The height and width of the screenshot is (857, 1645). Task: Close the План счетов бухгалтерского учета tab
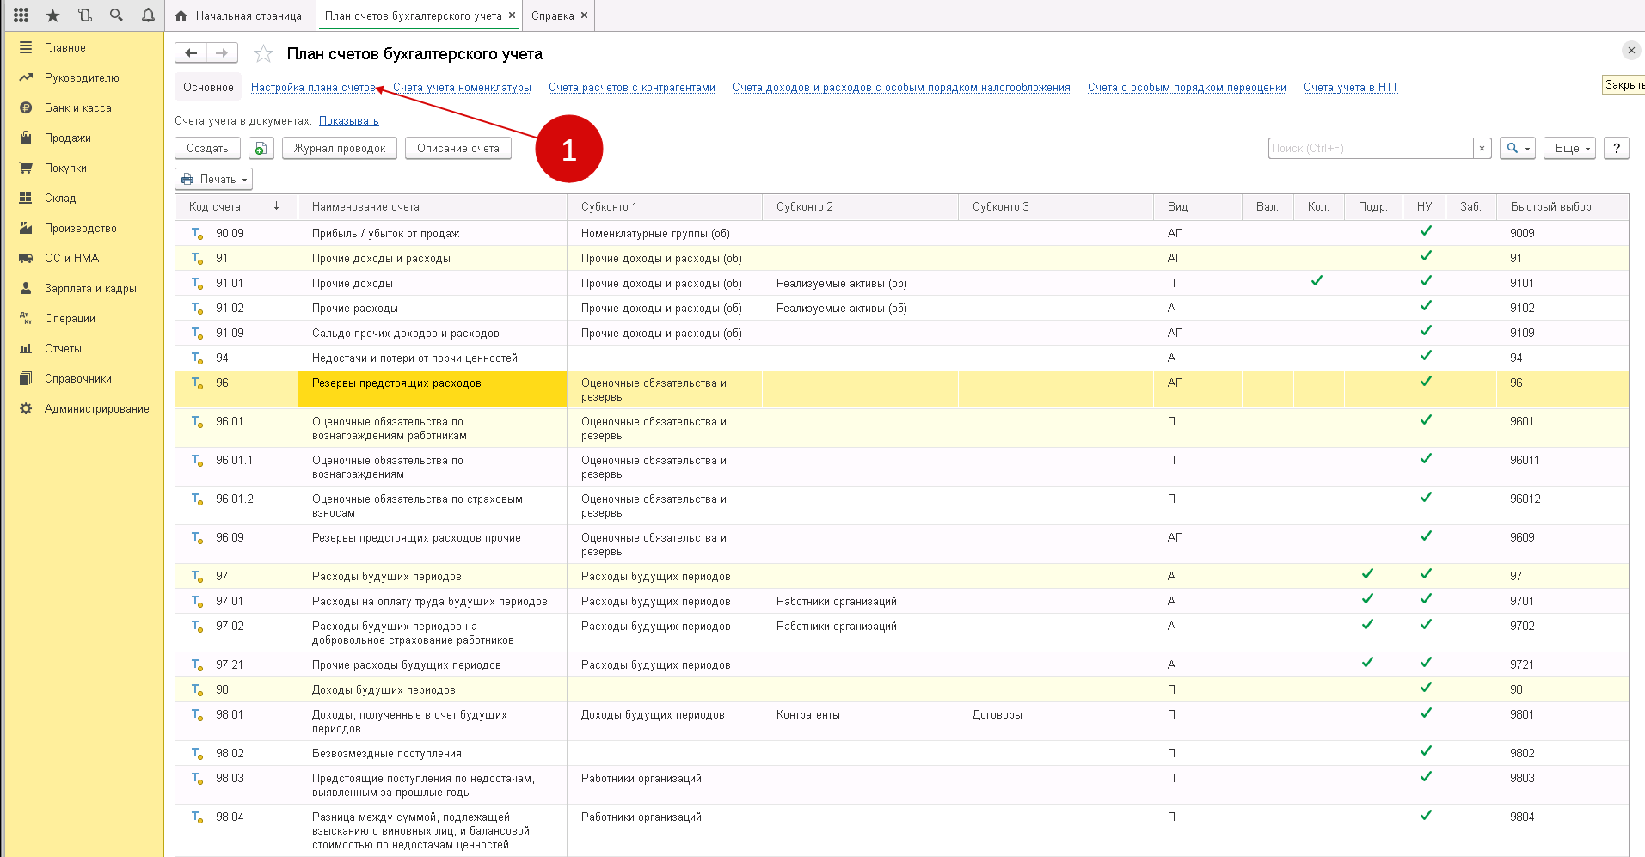[x=512, y=15]
